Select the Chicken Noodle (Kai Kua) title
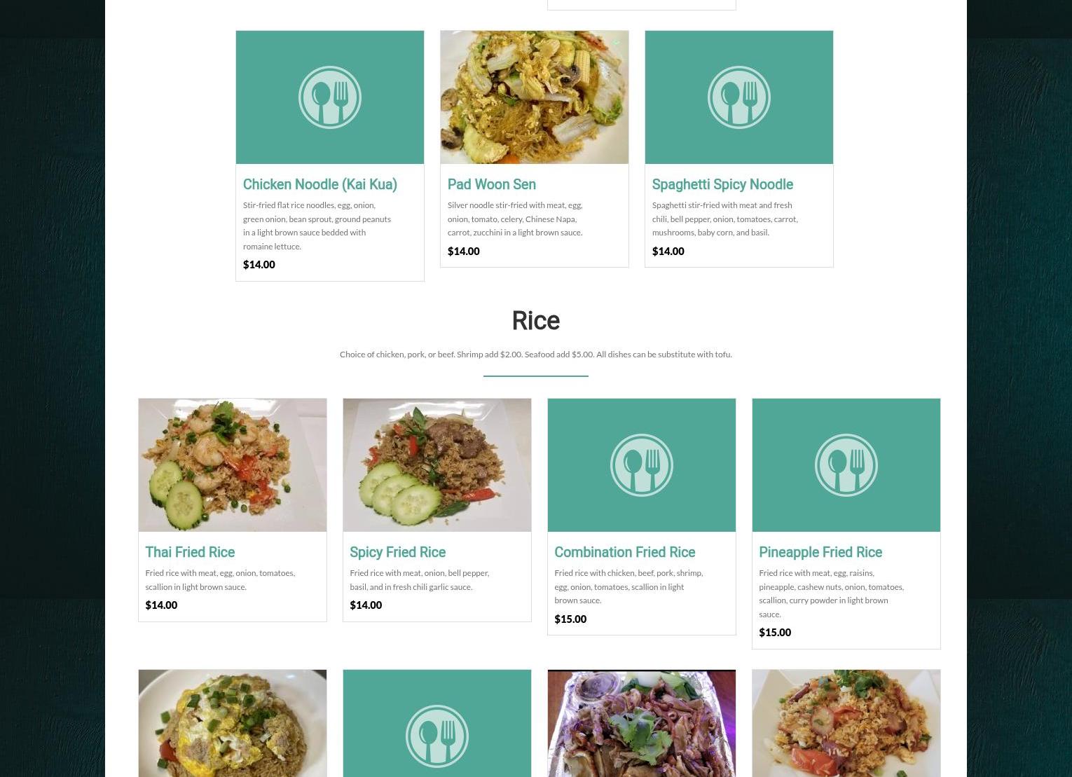 [320, 184]
